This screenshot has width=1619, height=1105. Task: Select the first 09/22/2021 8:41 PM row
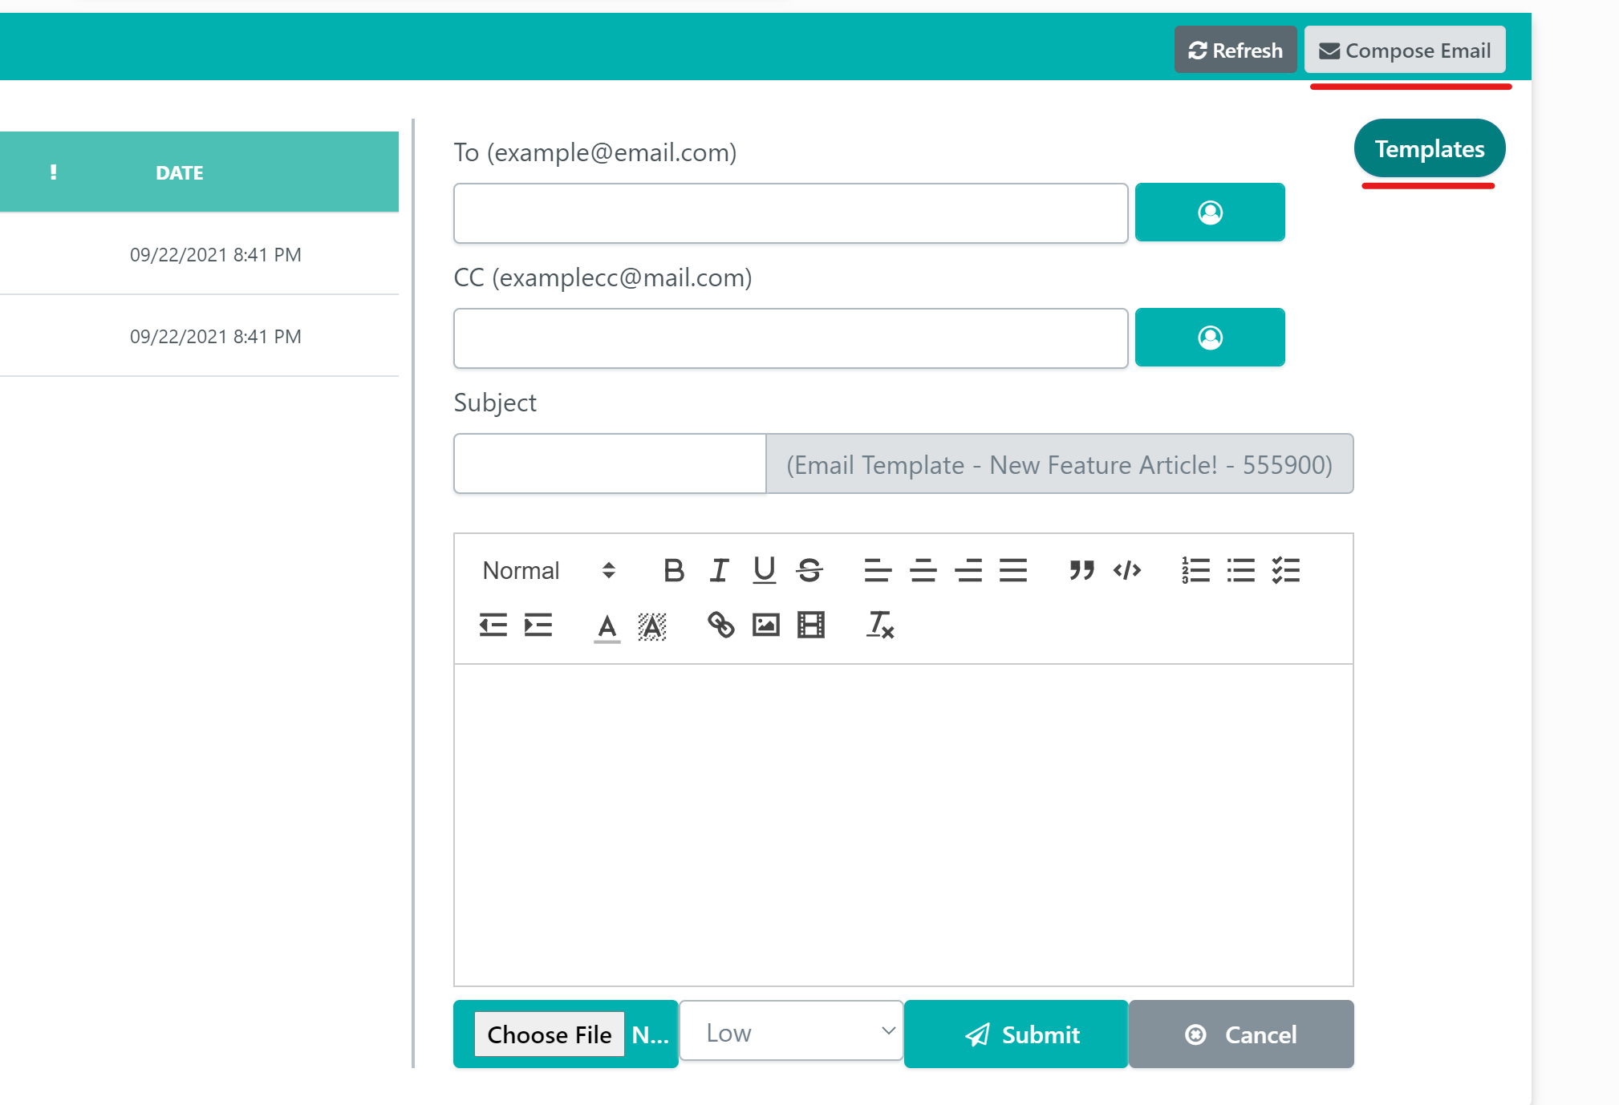(199, 254)
